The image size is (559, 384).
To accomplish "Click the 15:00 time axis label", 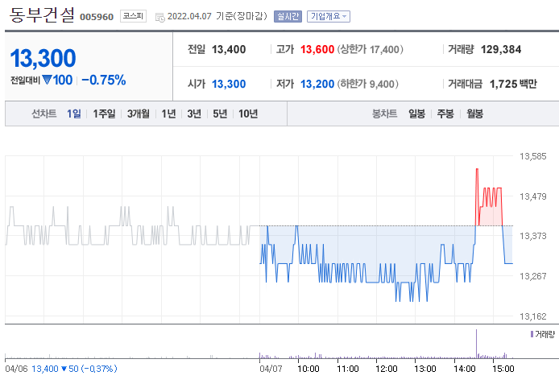I will (x=503, y=369).
